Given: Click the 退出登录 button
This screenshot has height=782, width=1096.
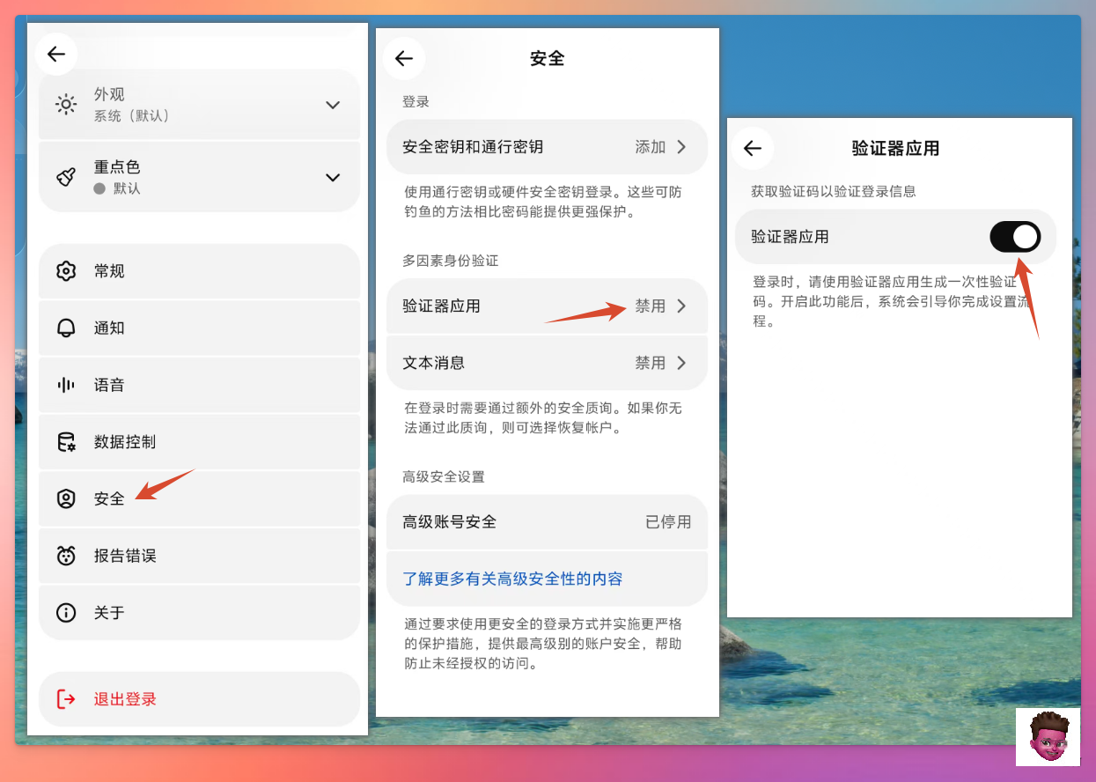Looking at the screenshot, I should (x=200, y=699).
